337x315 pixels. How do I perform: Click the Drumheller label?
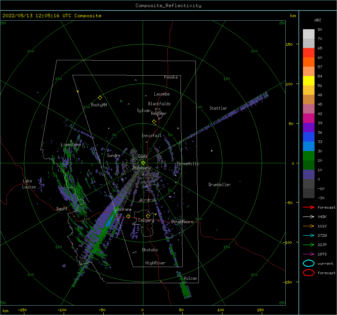pyautogui.click(x=219, y=185)
